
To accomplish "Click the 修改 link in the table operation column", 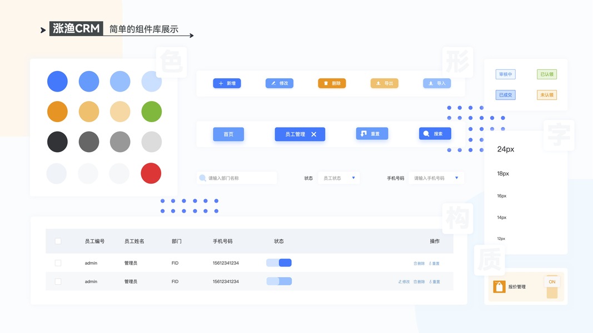I will tap(404, 281).
